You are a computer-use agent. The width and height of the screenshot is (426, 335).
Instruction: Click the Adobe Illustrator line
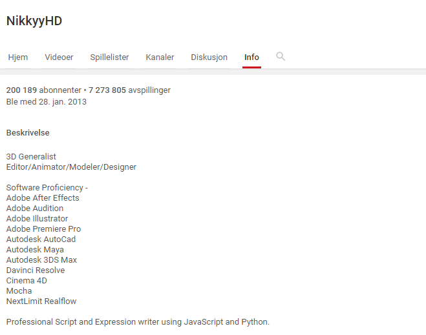coord(37,218)
